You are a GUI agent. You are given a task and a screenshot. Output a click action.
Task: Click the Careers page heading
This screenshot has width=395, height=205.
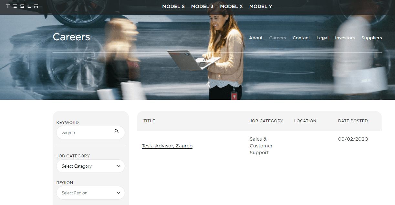click(x=71, y=37)
